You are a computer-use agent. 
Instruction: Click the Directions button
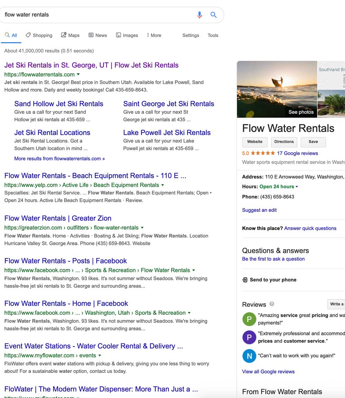tap(284, 142)
